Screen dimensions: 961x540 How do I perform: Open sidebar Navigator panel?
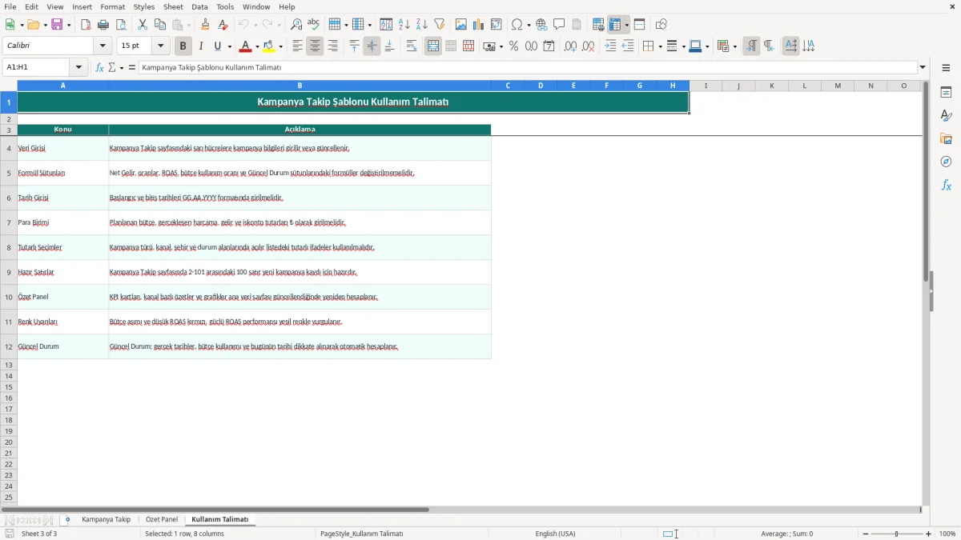click(x=946, y=162)
